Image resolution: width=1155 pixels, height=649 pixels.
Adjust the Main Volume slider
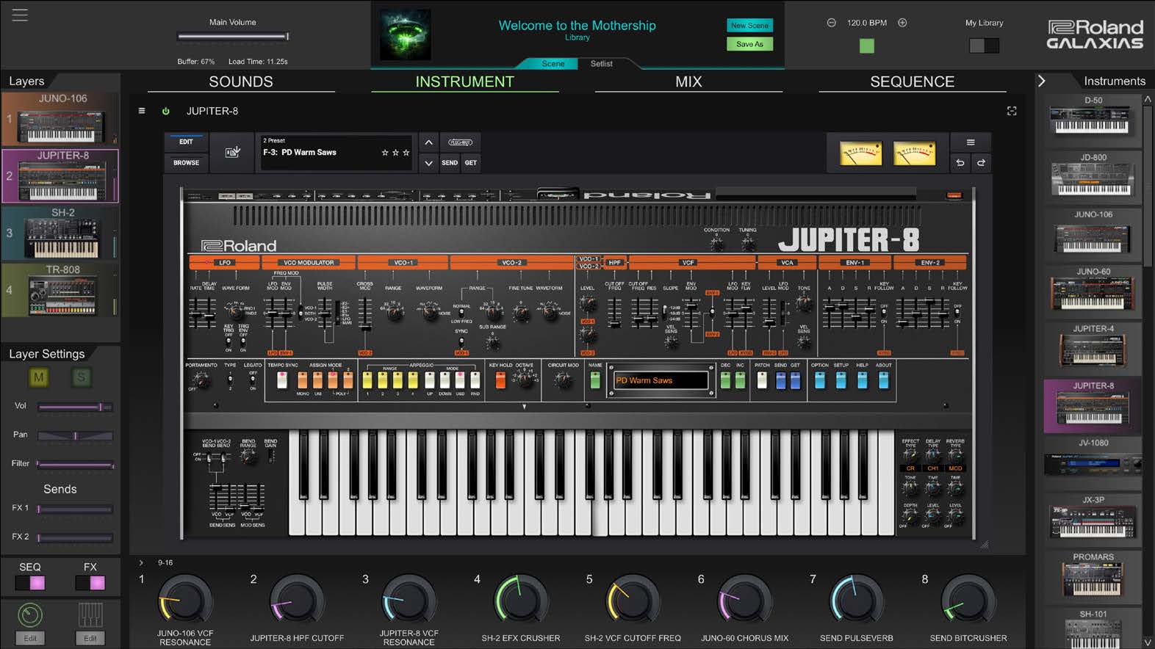click(233, 36)
